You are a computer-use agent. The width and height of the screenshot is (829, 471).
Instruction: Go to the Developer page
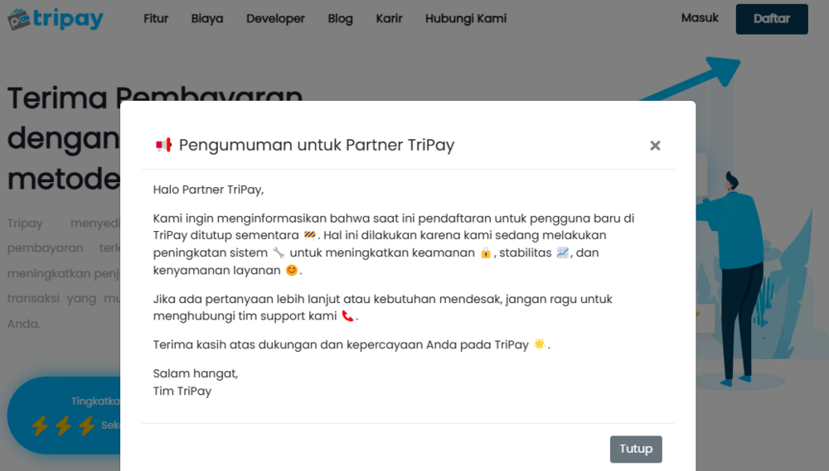point(275,18)
